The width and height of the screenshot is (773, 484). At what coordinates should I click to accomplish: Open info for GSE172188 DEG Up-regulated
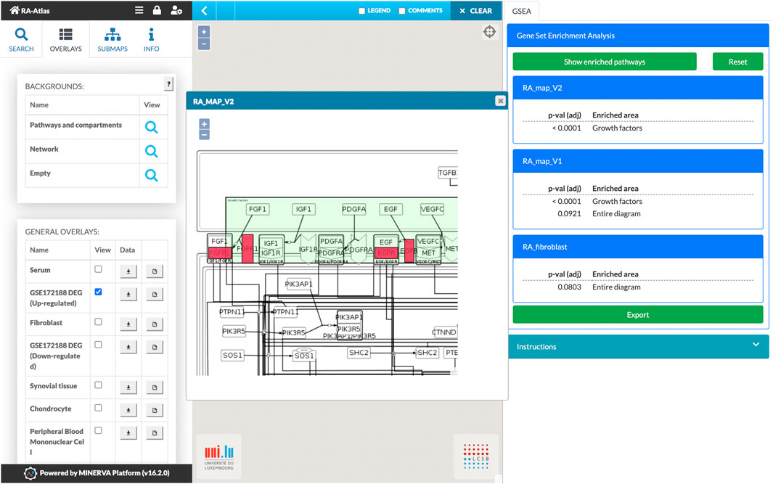pos(155,294)
